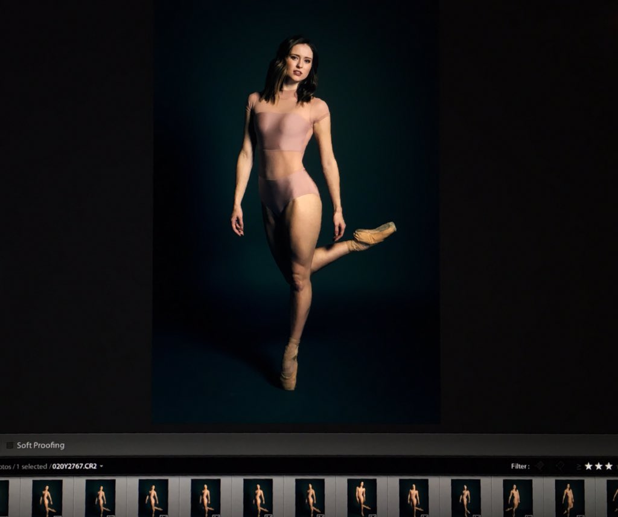Select the currently highlighted filmstrip thumbnail
The height and width of the screenshot is (517, 618).
tap(362, 496)
